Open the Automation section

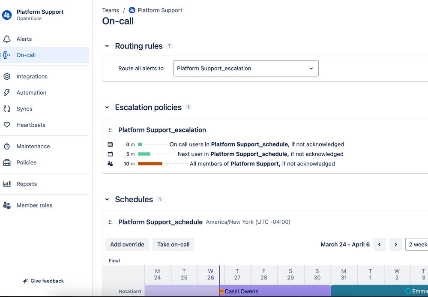(45, 93)
